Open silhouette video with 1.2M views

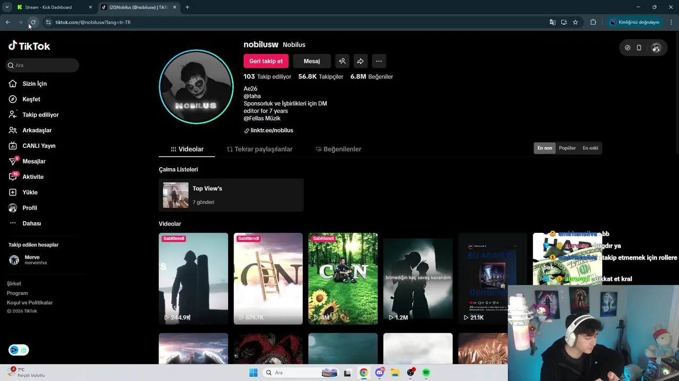tap(418, 278)
